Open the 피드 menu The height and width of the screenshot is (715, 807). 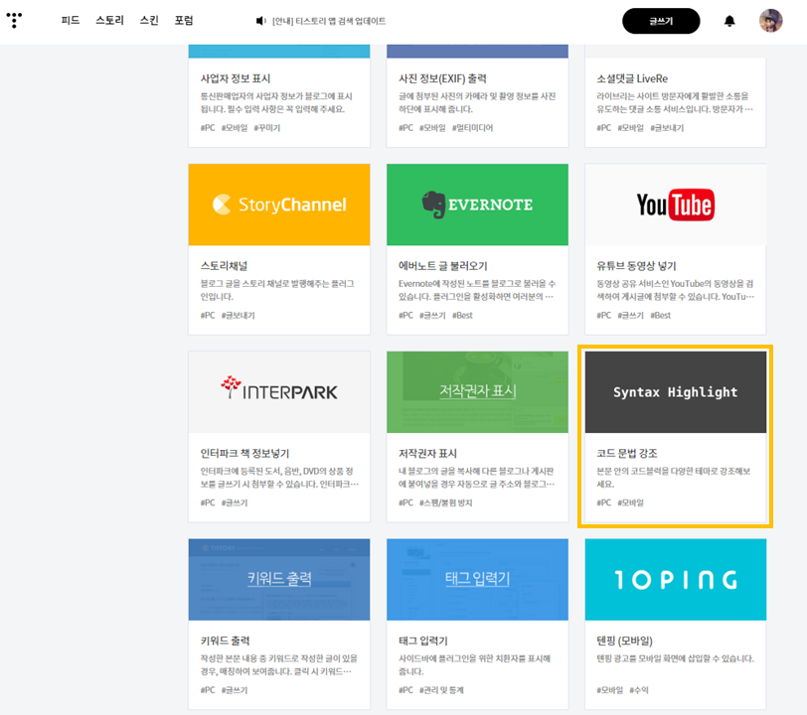coord(70,21)
